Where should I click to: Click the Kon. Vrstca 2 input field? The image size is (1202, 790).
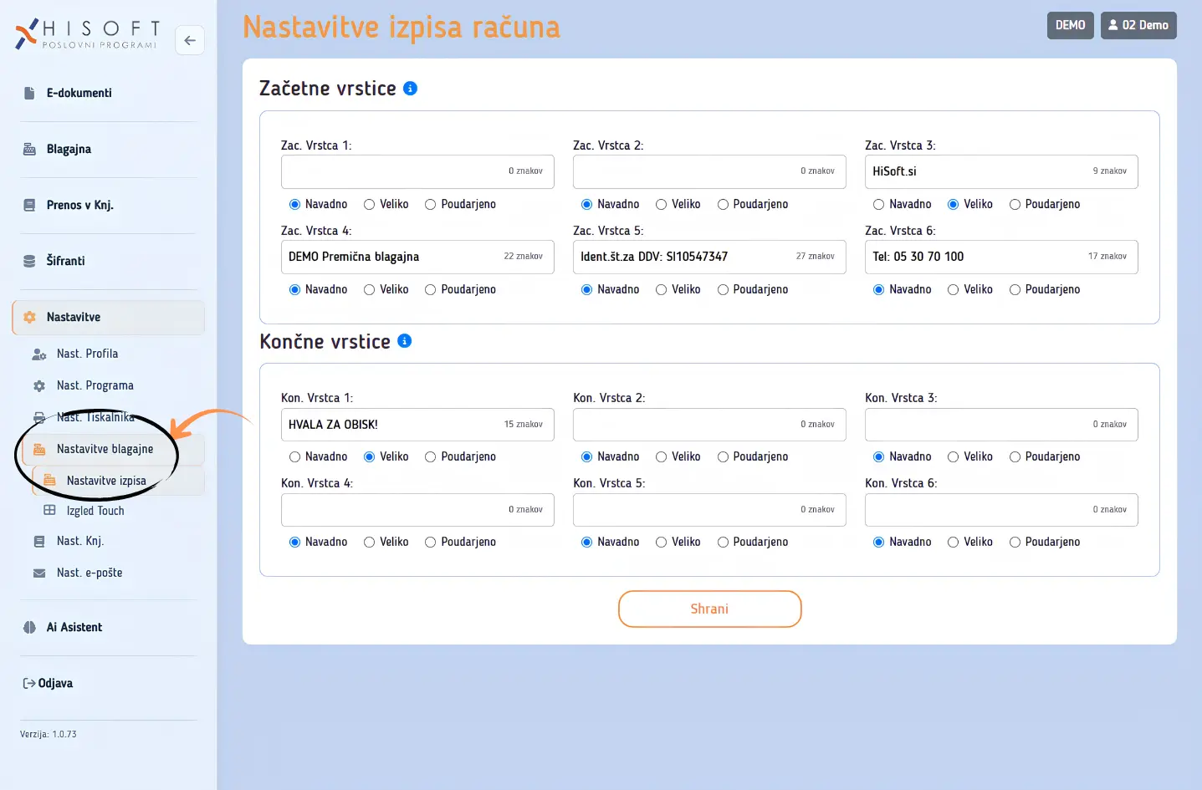click(x=709, y=424)
